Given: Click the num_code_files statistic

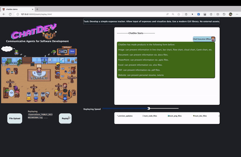Looking at the screenshot, I should [150, 116].
